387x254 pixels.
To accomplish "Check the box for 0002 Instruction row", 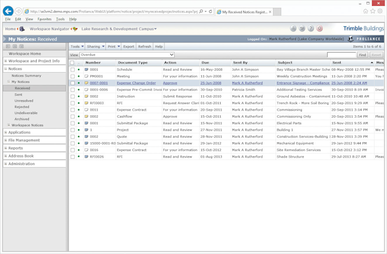I will point(72,96).
